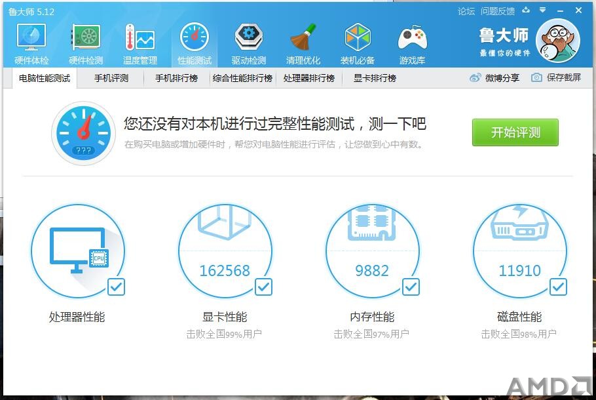Toggle the 内存性能 checkbox
This screenshot has width=596, height=400.
pyautogui.click(x=411, y=287)
